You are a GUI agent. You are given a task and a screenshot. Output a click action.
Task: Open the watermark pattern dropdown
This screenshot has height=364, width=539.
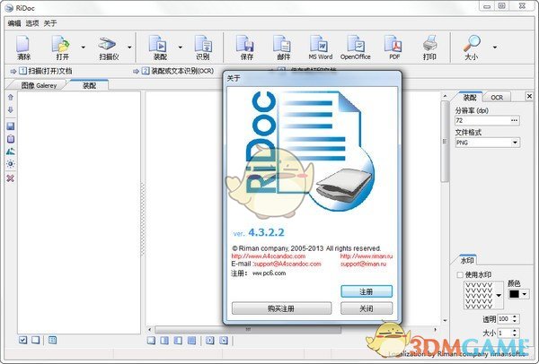tap(499, 295)
